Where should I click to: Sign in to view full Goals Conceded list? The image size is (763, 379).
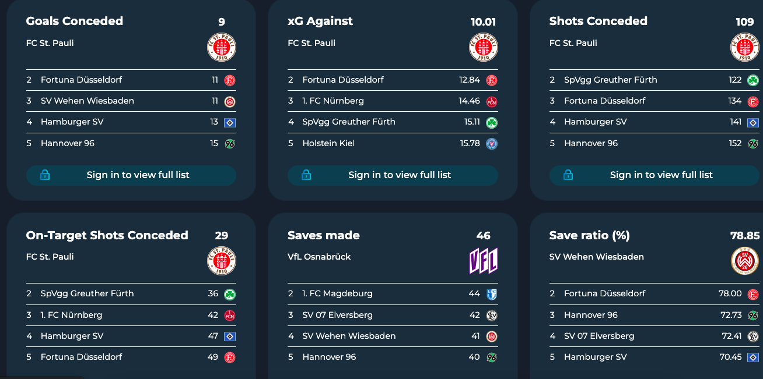tap(138, 175)
